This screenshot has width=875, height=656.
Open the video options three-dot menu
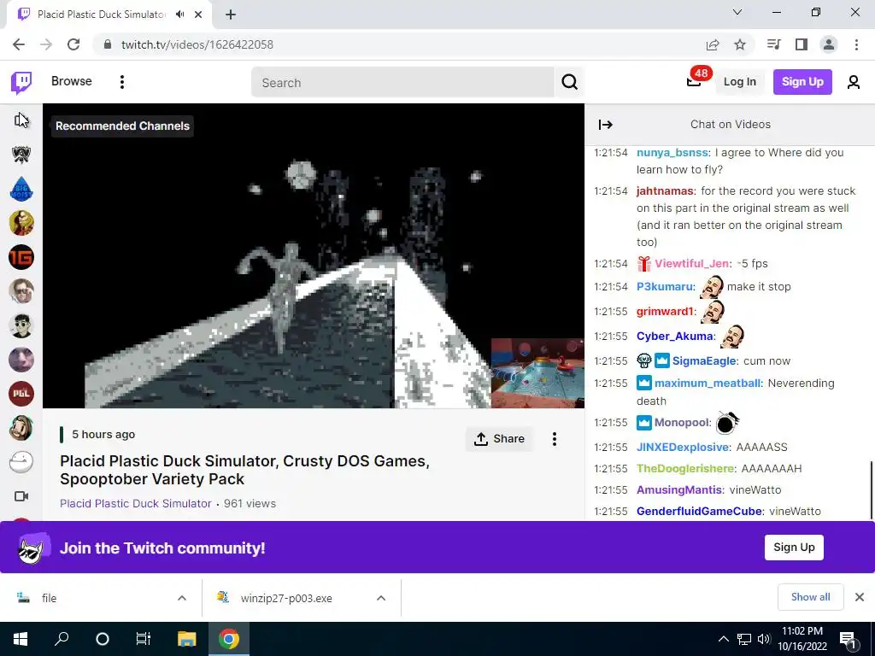point(554,439)
